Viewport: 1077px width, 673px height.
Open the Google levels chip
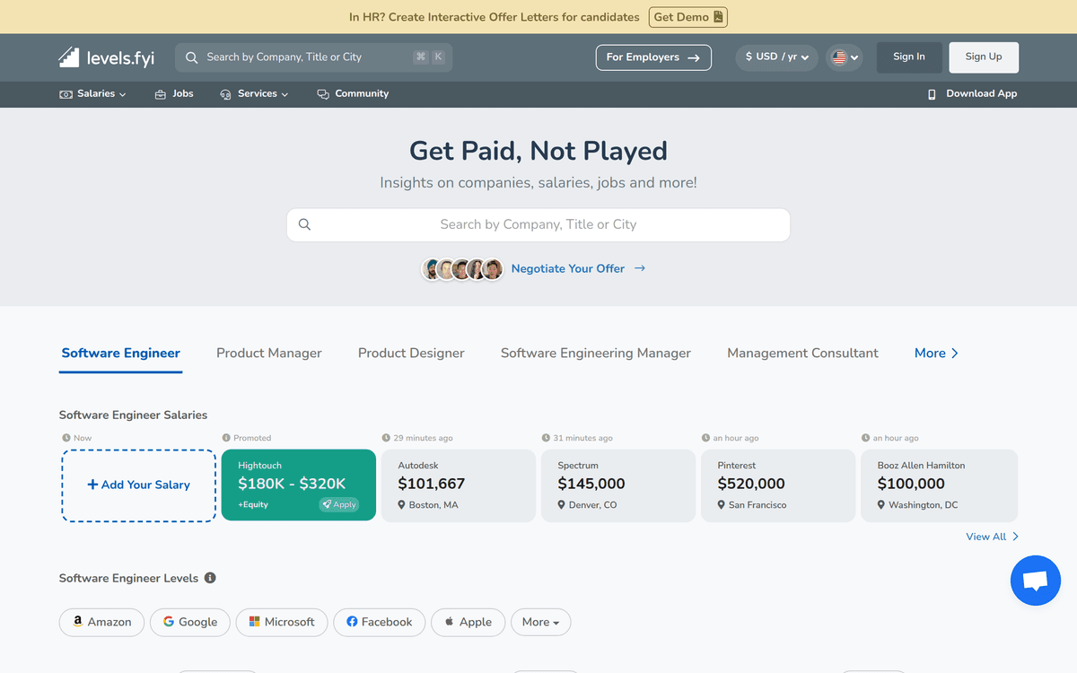pos(190,622)
